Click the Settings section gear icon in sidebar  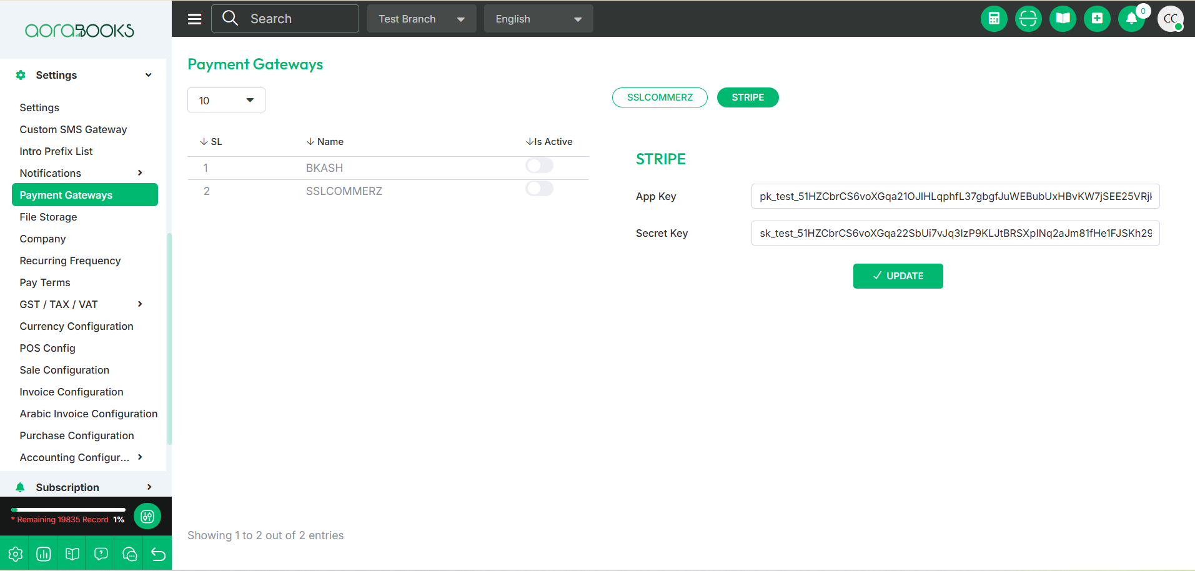tap(21, 75)
